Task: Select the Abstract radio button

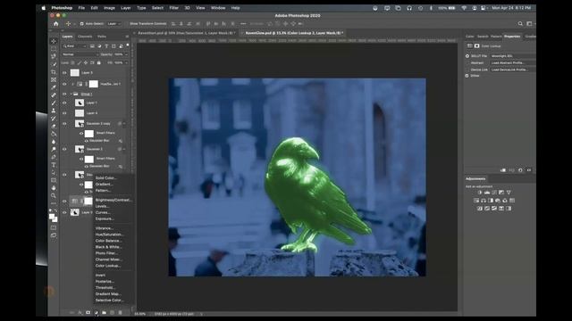Action: [467, 63]
